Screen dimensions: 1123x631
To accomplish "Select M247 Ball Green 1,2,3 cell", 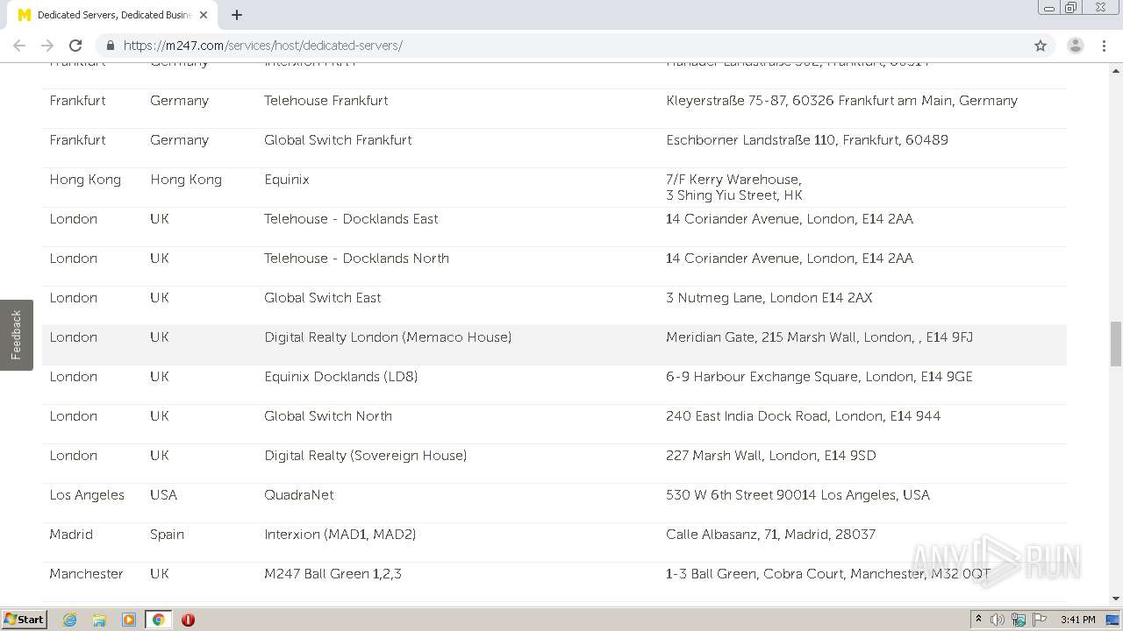I will 333,574.
